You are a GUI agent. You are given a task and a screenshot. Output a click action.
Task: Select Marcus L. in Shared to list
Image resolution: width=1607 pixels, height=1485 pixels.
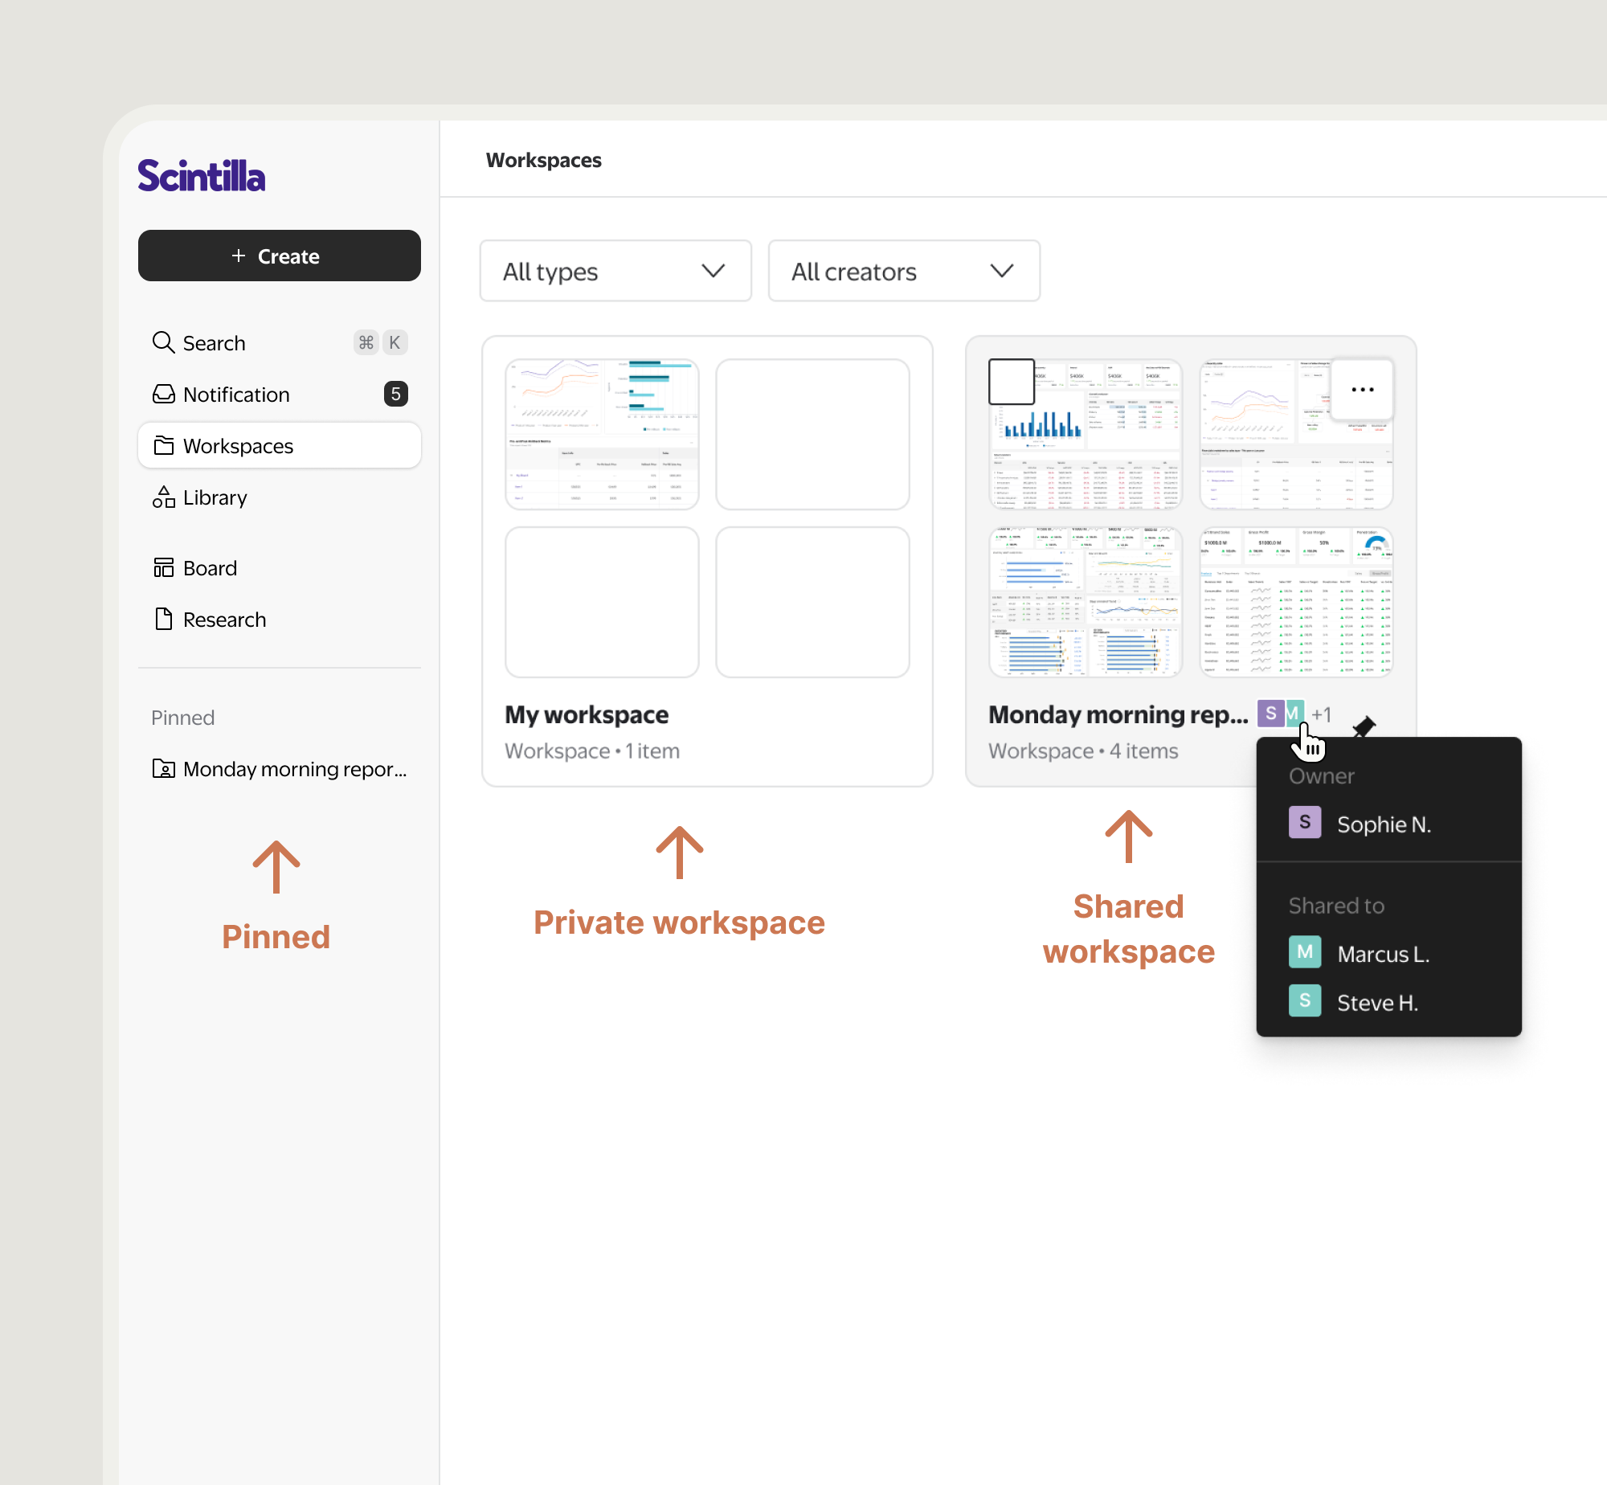[x=1384, y=954]
